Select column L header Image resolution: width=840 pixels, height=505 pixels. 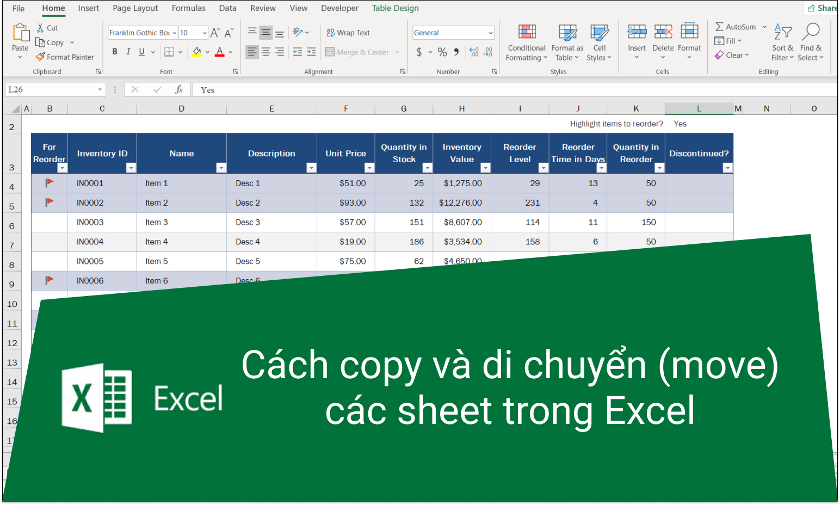(699, 109)
